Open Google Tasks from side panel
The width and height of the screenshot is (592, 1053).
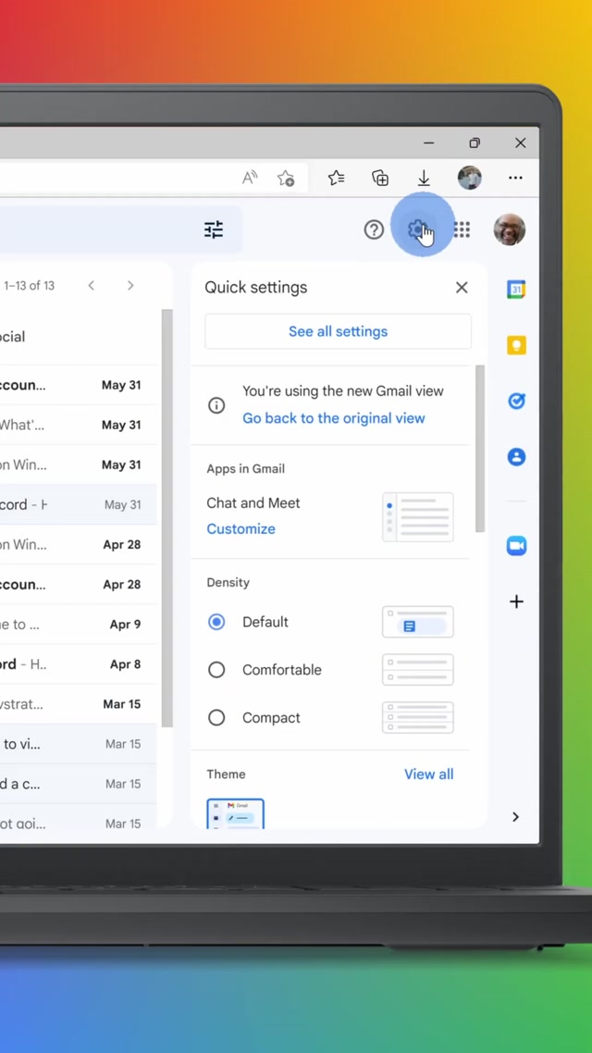point(516,401)
